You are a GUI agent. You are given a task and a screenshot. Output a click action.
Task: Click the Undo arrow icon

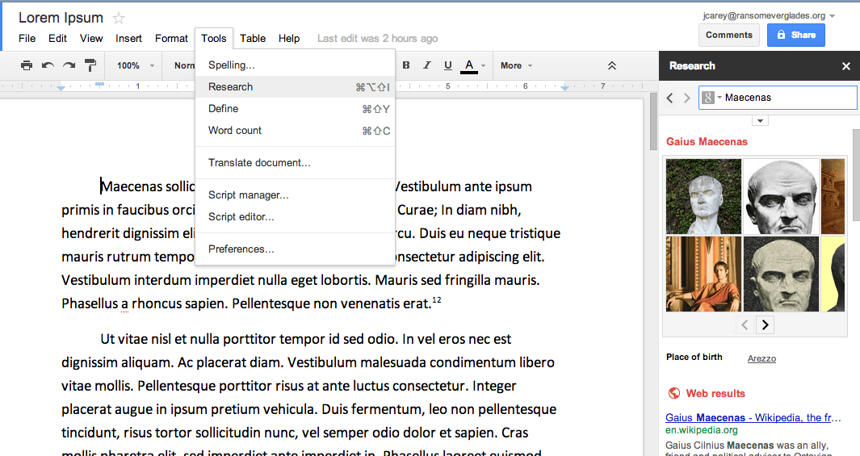48,65
